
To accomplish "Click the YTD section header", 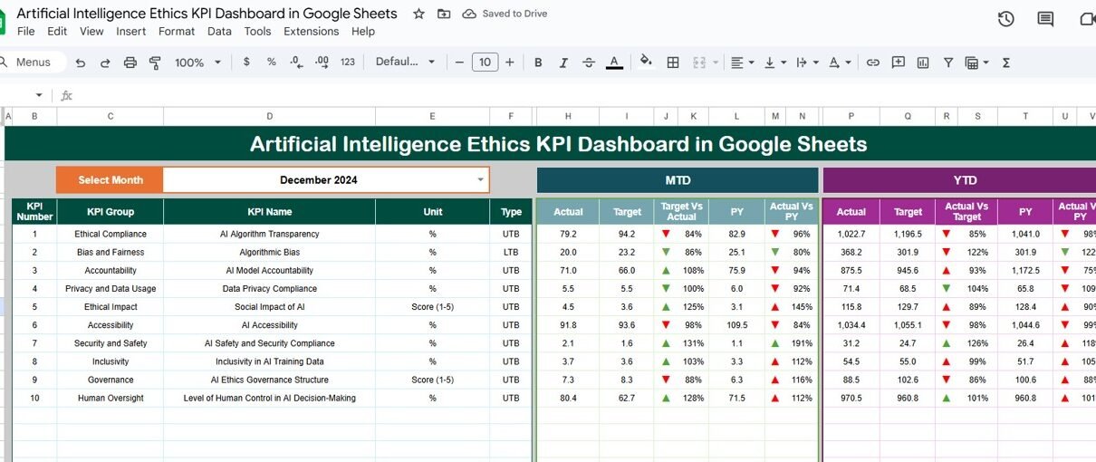I will pyautogui.click(x=959, y=180).
